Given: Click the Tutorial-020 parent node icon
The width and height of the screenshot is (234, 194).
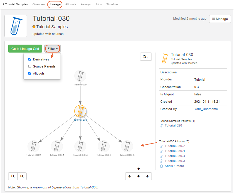Looking at the screenshot, I should point(80,76).
